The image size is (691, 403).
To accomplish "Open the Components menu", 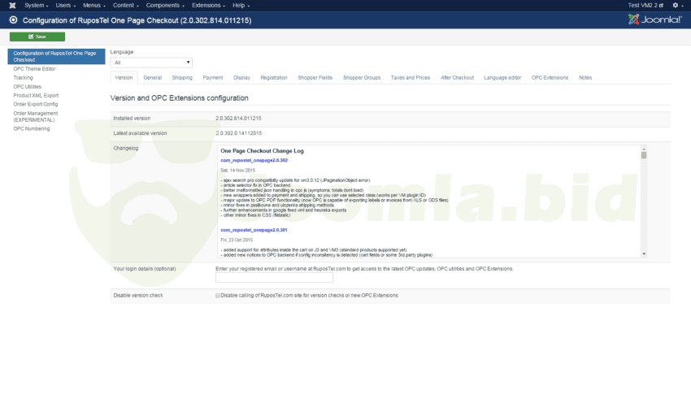I will pyautogui.click(x=164, y=6).
